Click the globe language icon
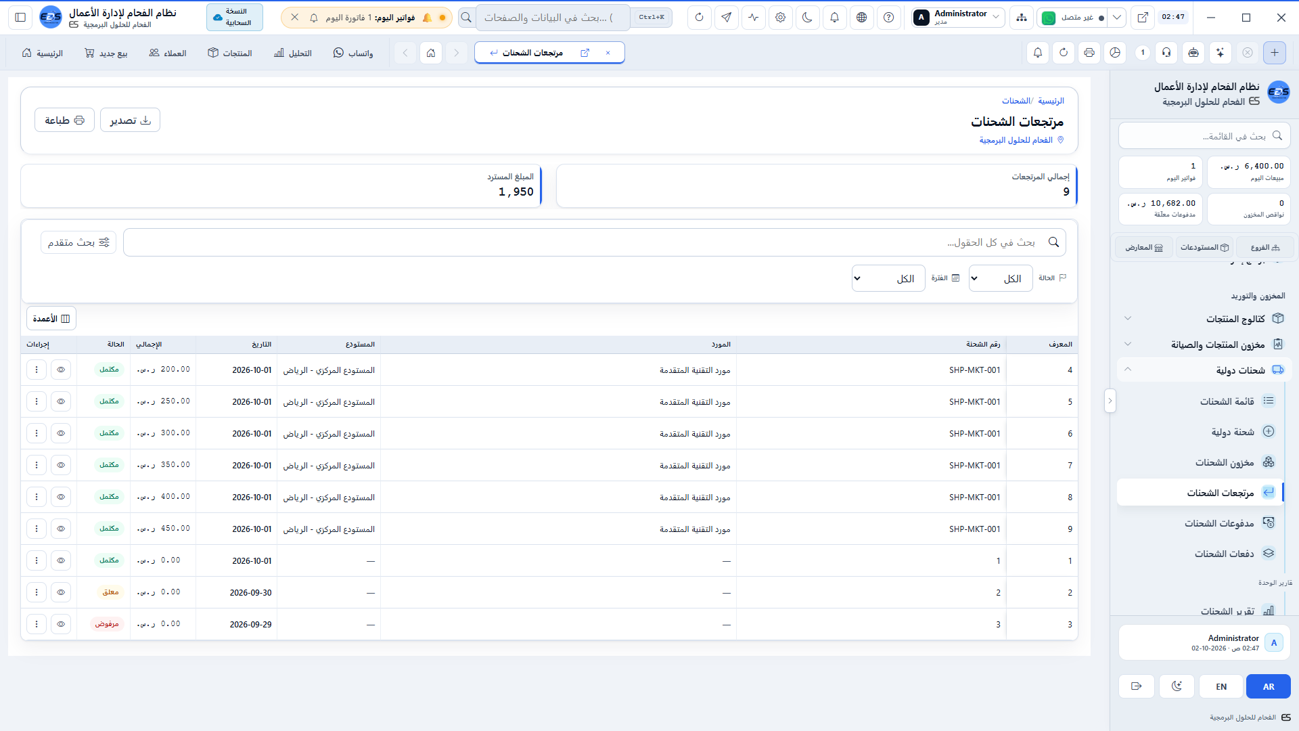The image size is (1299, 731). click(x=862, y=18)
